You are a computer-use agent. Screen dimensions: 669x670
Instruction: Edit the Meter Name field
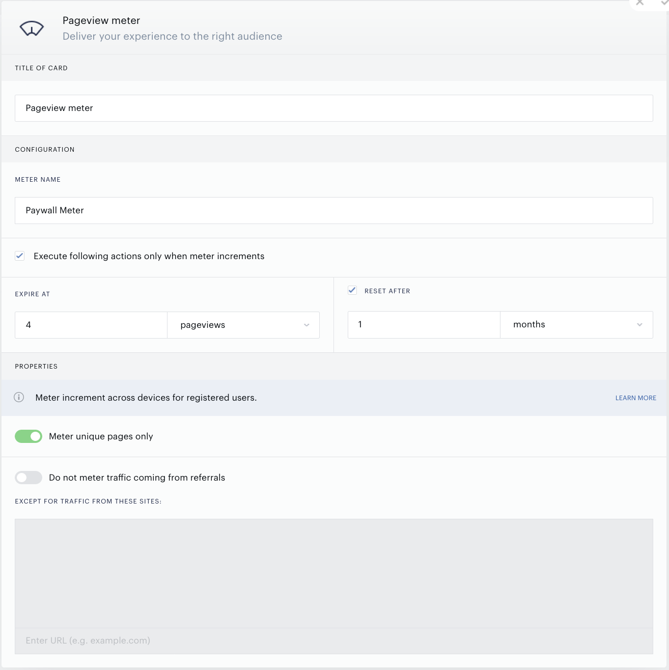(x=334, y=210)
